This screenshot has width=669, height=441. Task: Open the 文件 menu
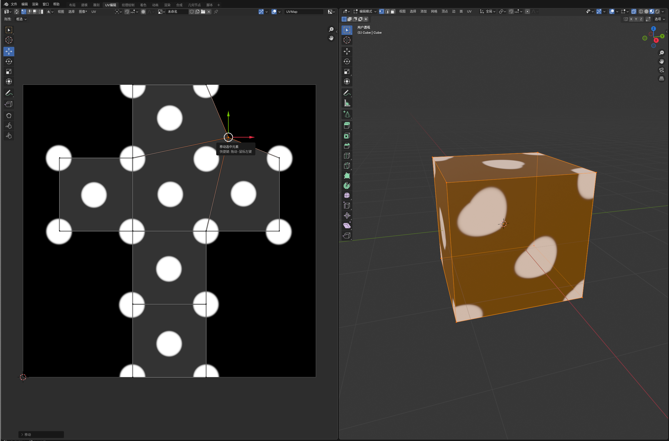click(x=14, y=4)
